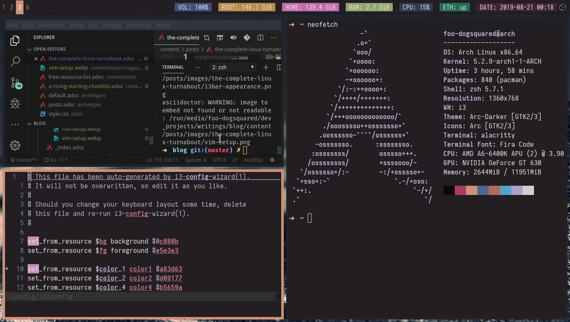The width and height of the screenshot is (570, 322).
Task: Open Source Control view with 19 badge
Action: point(16,83)
